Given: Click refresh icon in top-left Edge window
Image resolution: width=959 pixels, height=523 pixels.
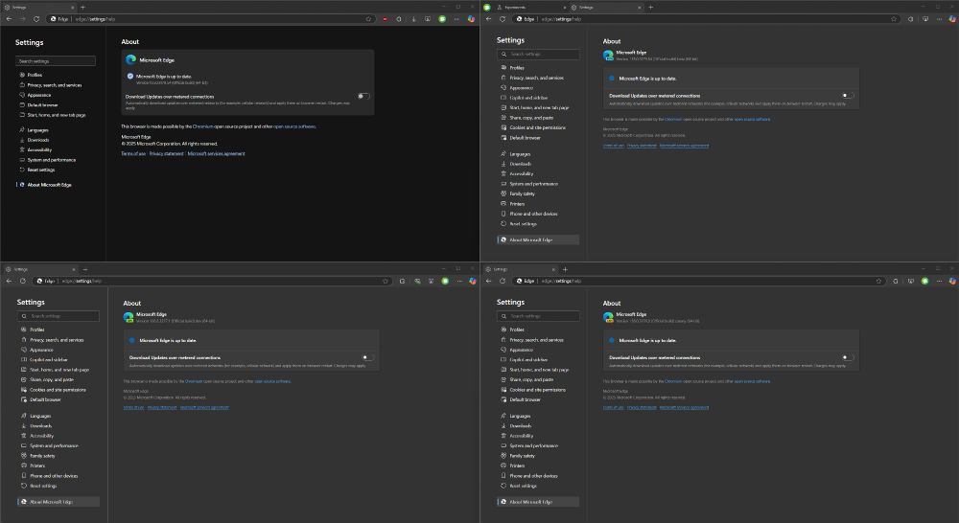Looking at the screenshot, I should tap(36, 19).
